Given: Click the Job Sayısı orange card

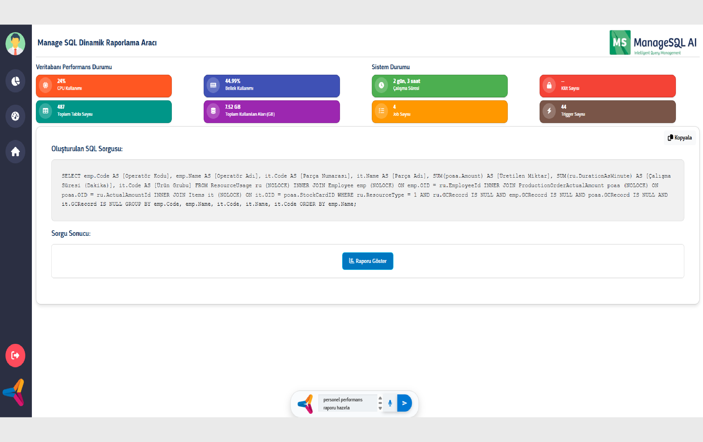Looking at the screenshot, I should (439, 111).
